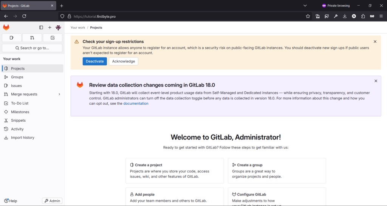Image resolution: width=387 pixels, height=206 pixels.
Task: Click the Help button at bottom
Action: tap(11, 201)
